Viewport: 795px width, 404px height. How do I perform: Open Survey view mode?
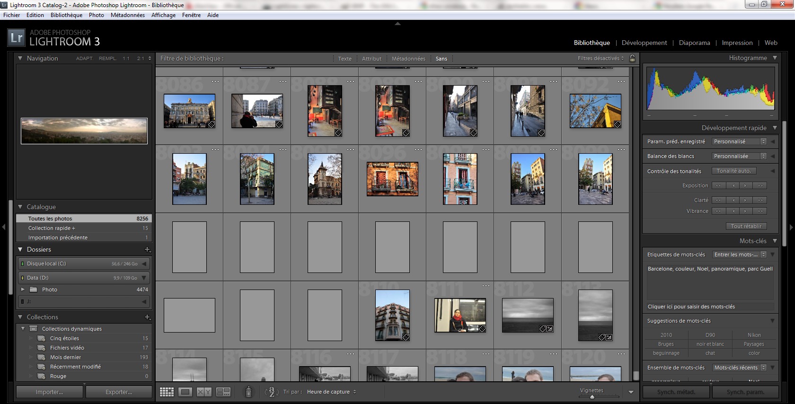pyautogui.click(x=223, y=392)
